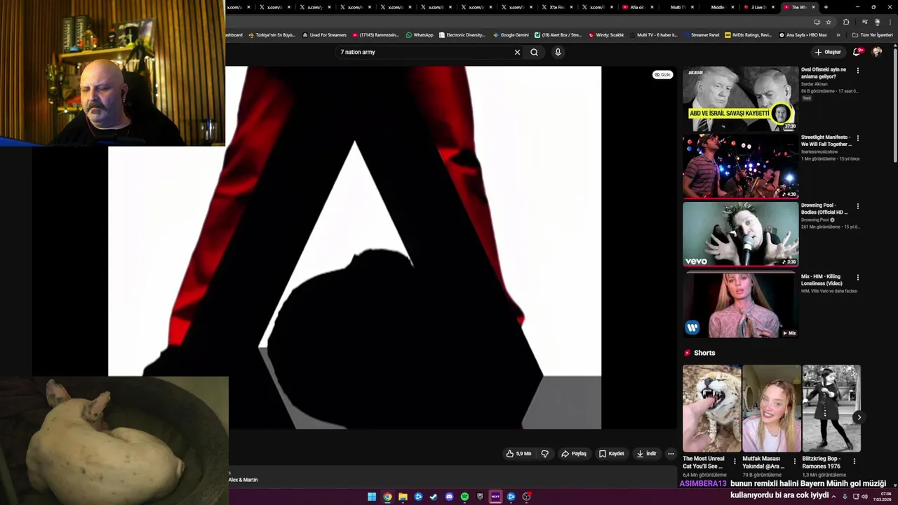Click the Kaydet save button
898x505 pixels.
pyautogui.click(x=611, y=454)
